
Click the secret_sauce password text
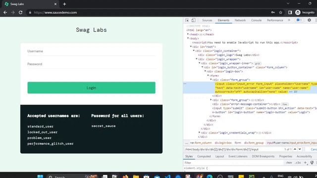[104, 126]
